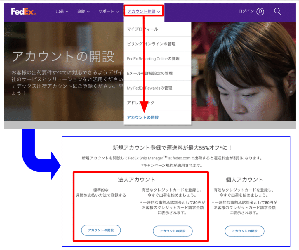Click 個人アカウント アカウントの開設 button
The image size is (299, 250).
pos(244,231)
